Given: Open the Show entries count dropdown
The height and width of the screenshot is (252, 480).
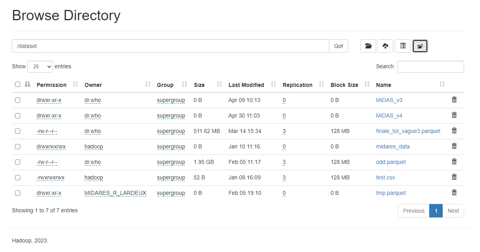Looking at the screenshot, I should click(40, 67).
